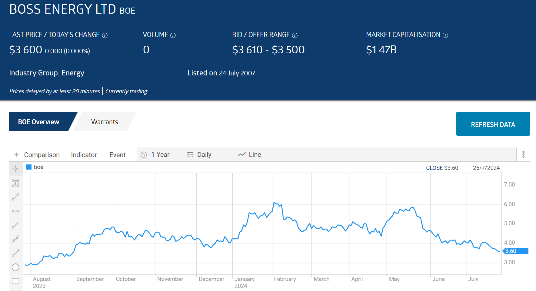The image size is (536, 291).
Task: Switch to the Warrants tab
Action: click(x=105, y=122)
